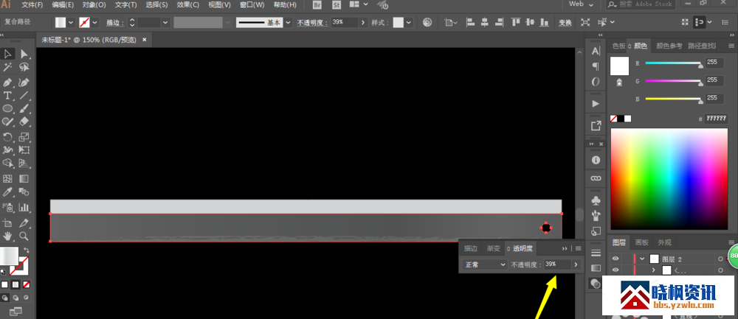Toggle visibility of the sublayer under 图层 2
Screen dimensions: 738x319
[x=616, y=270]
